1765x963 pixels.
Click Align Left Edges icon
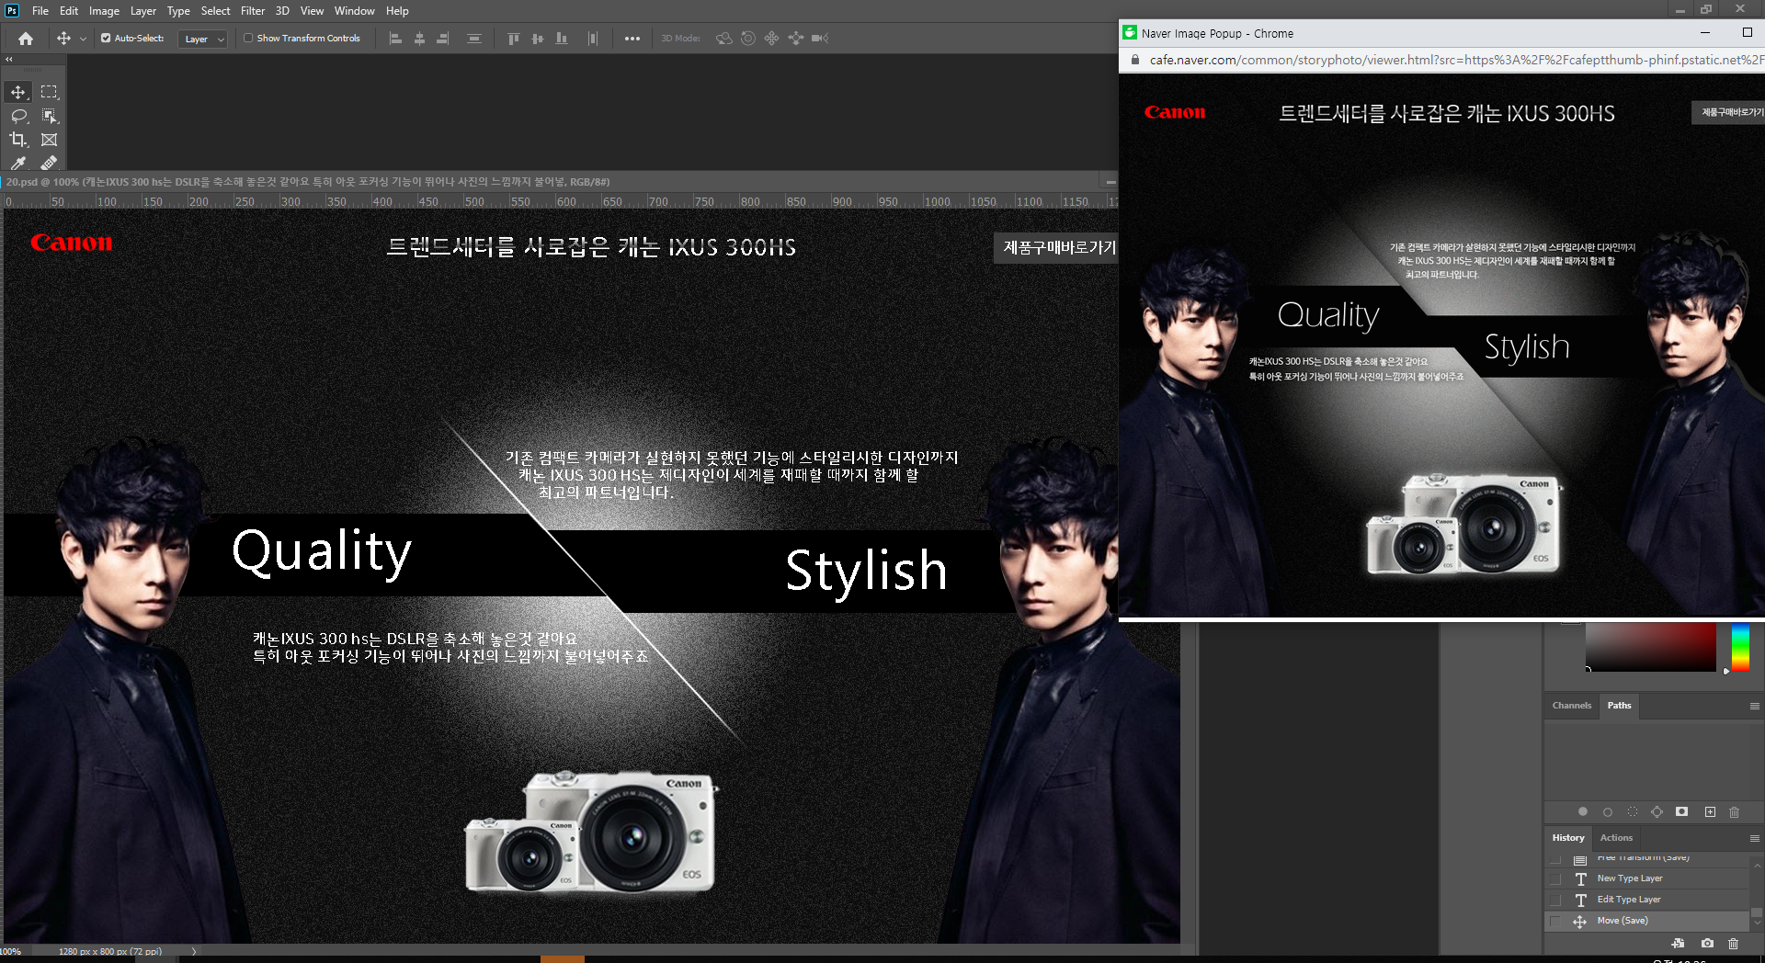395,39
